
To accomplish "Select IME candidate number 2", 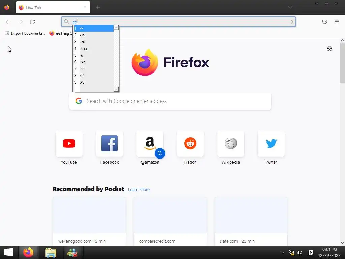I will click(x=94, y=35).
